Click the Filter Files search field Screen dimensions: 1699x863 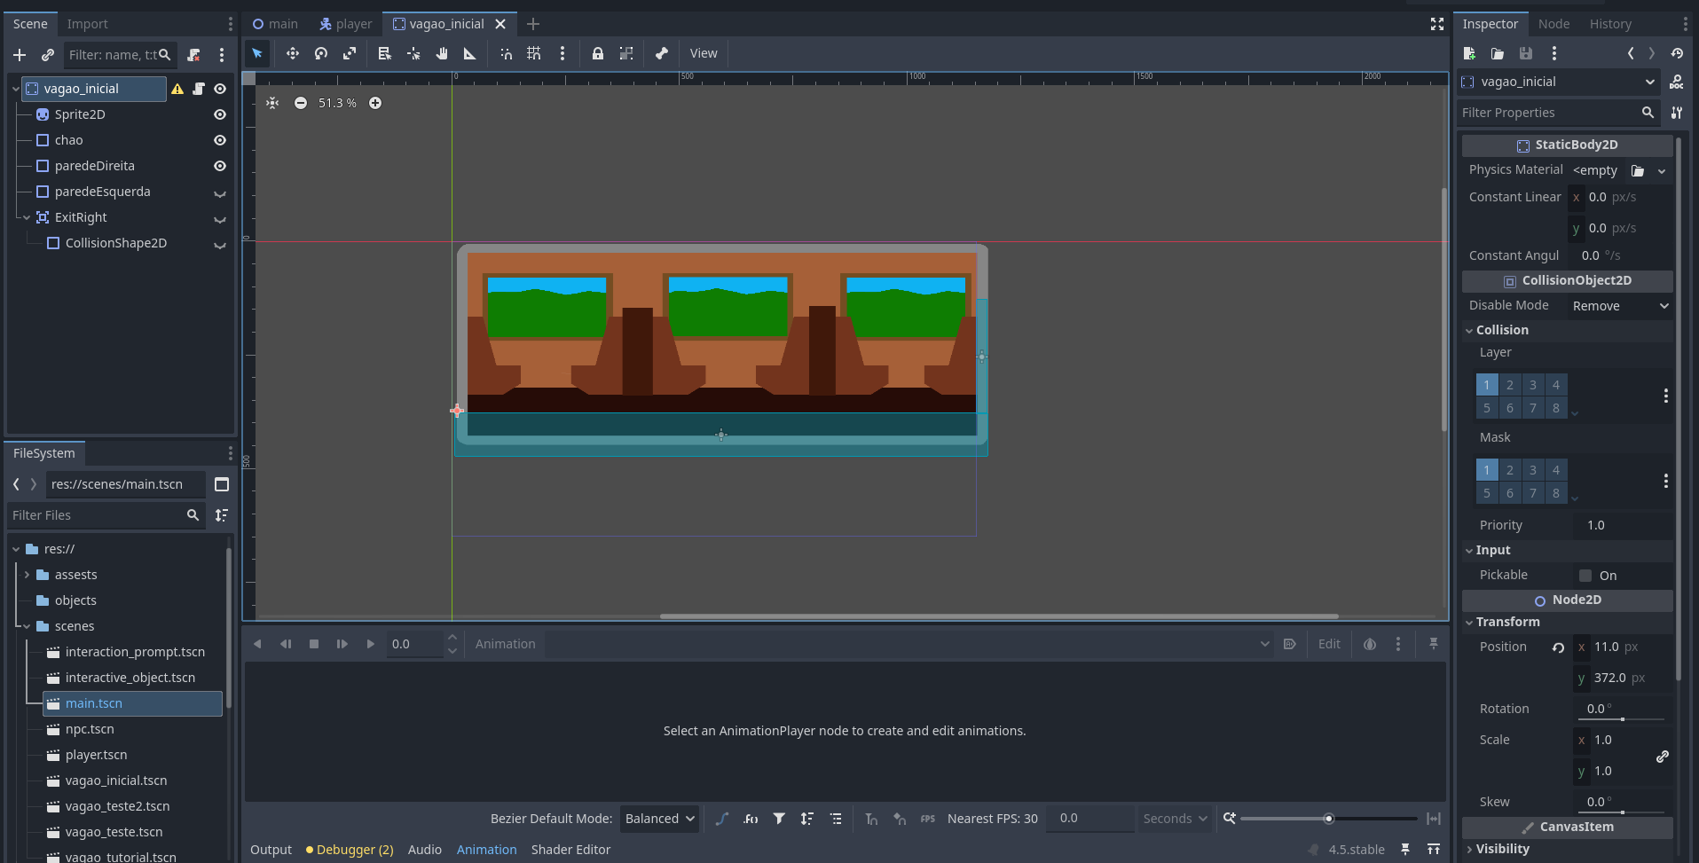pyautogui.click(x=98, y=515)
